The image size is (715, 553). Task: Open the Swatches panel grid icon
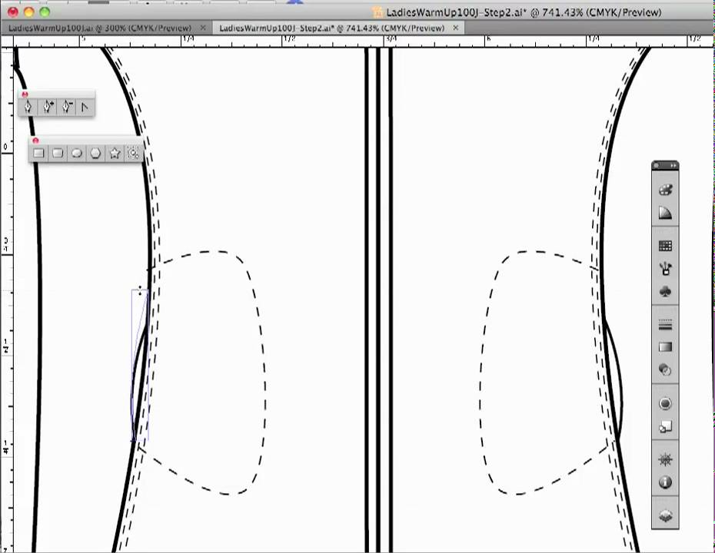click(x=665, y=246)
